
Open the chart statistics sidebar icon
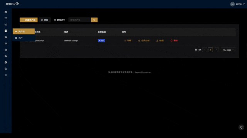click(6, 25)
